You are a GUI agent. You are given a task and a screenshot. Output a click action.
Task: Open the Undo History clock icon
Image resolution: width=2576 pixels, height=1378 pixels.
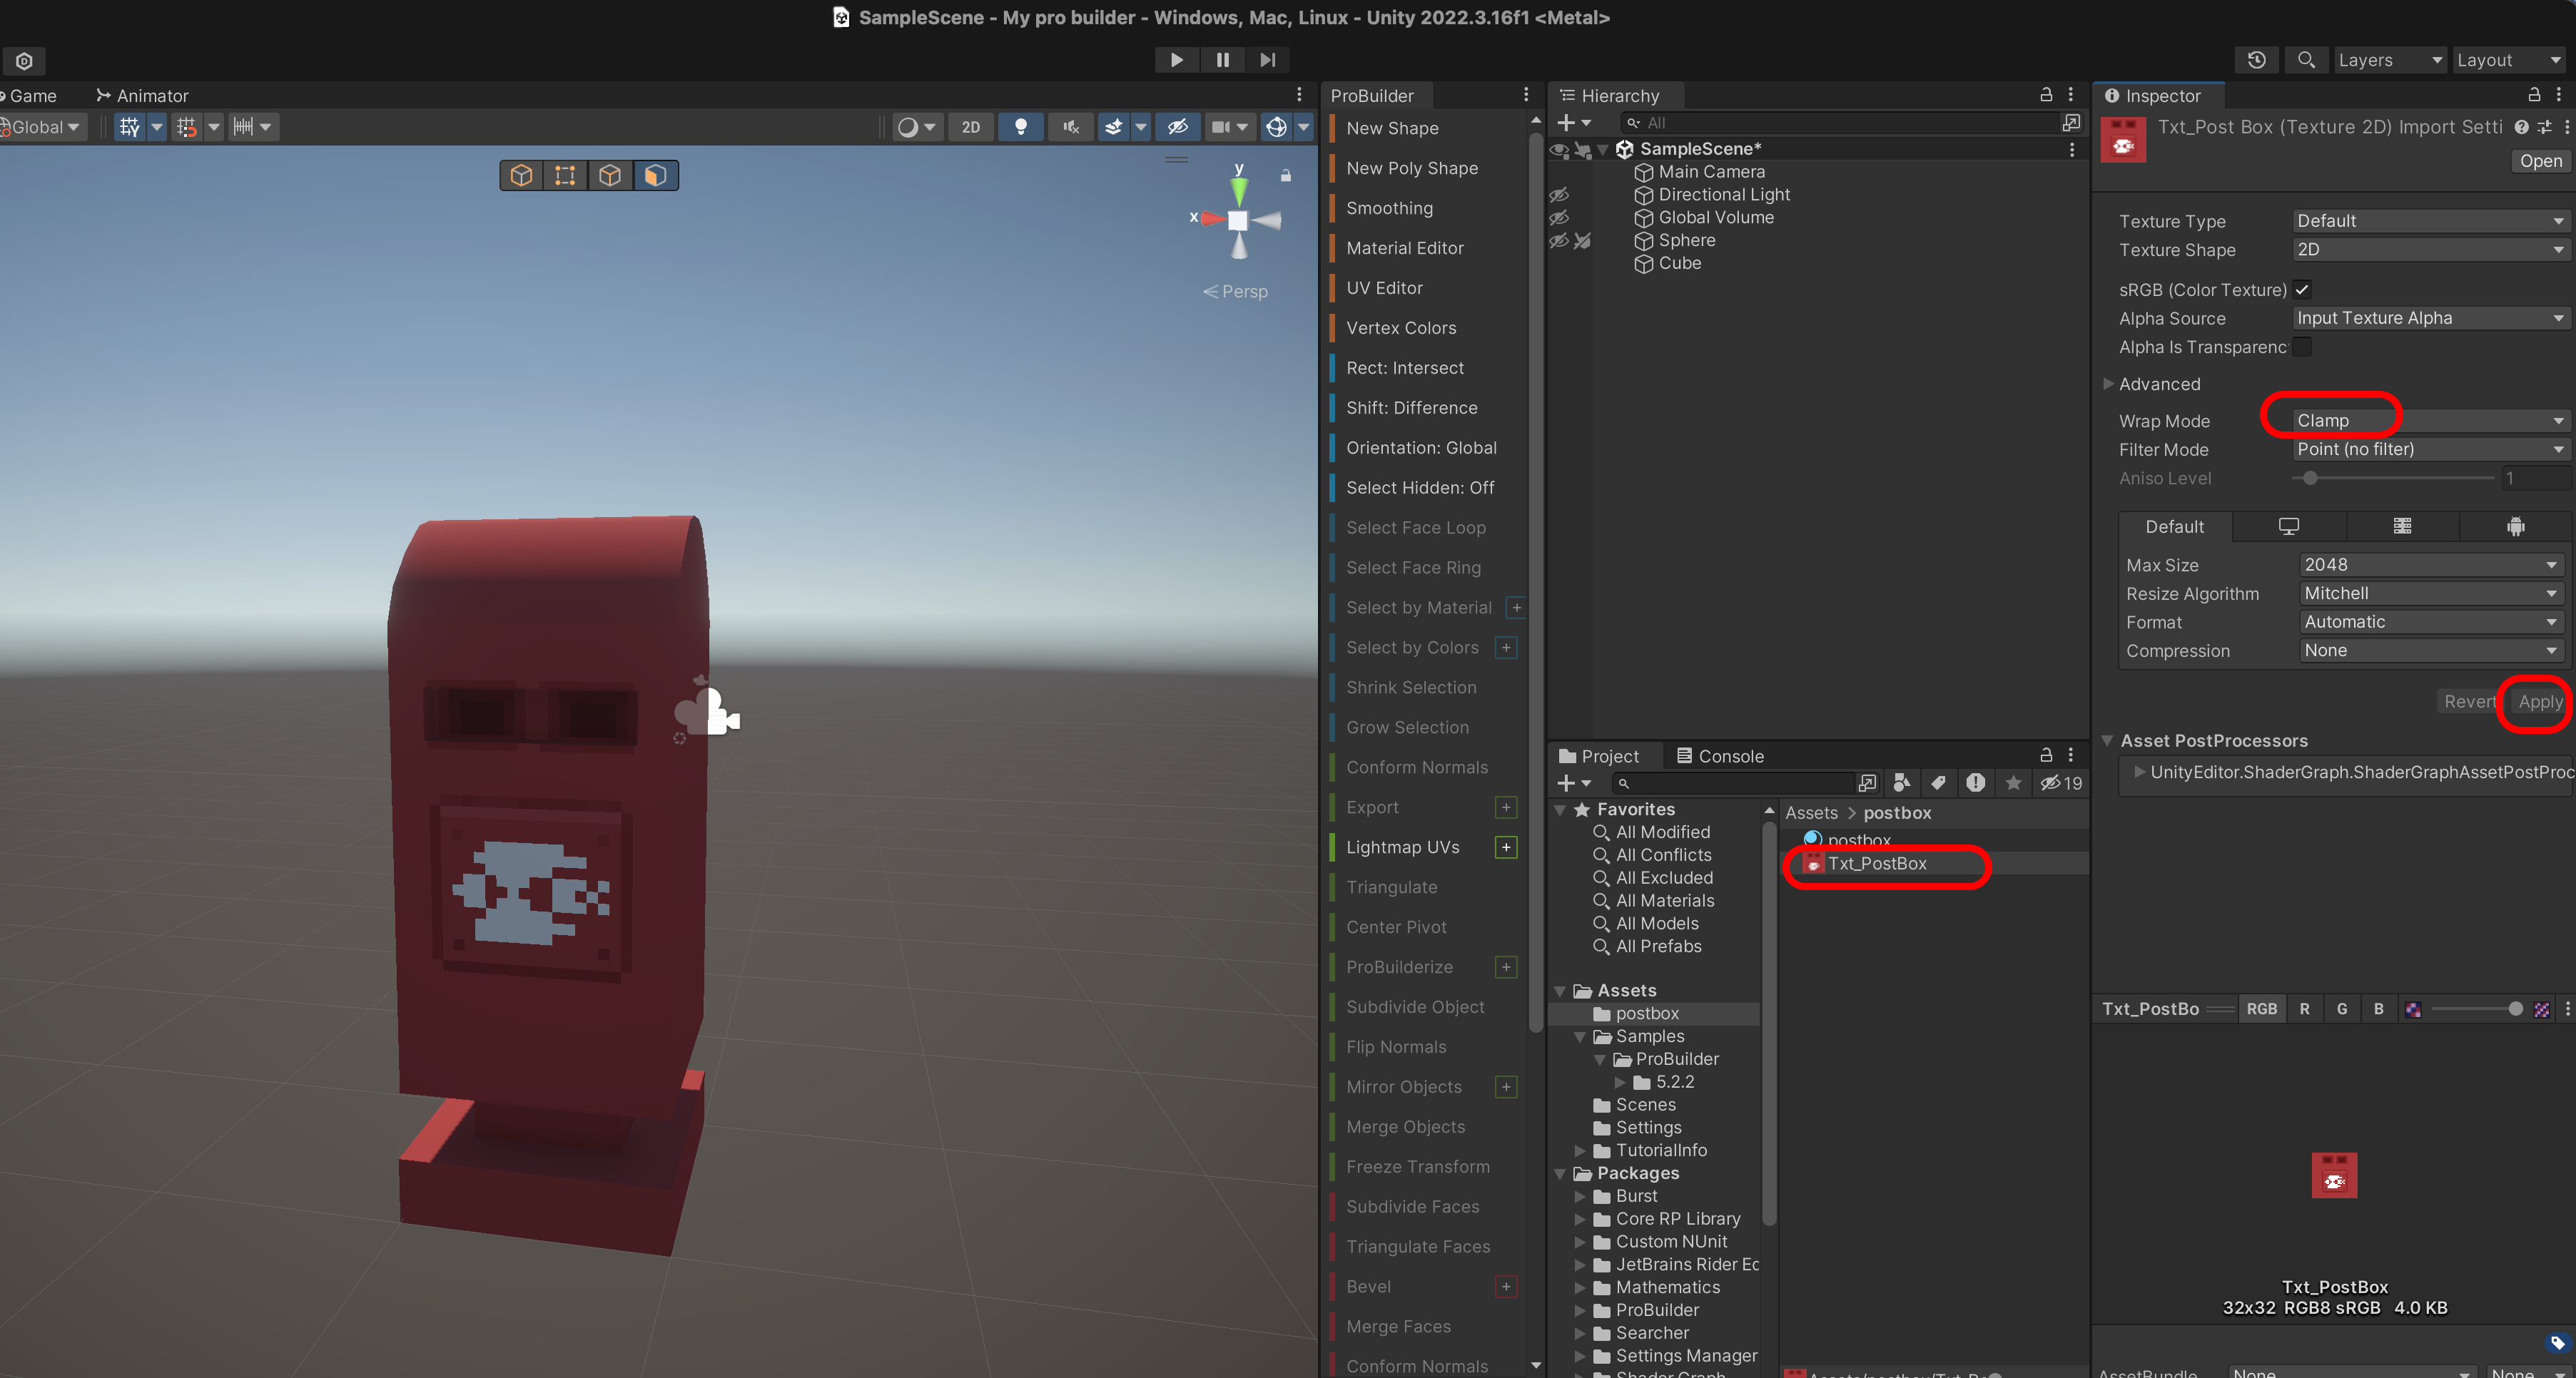pyautogui.click(x=2256, y=60)
